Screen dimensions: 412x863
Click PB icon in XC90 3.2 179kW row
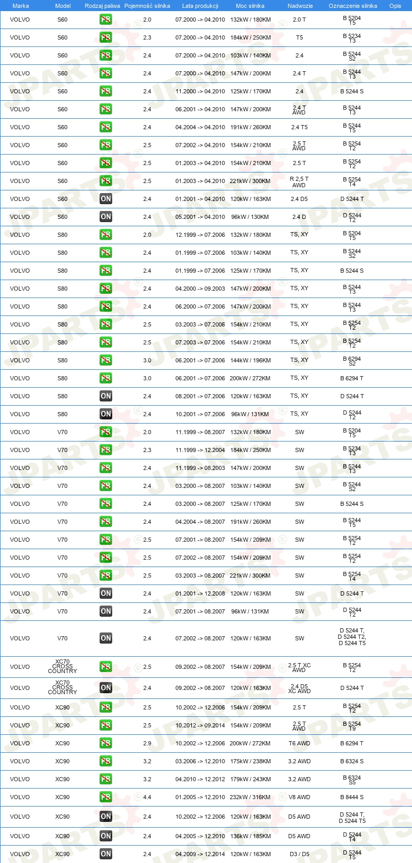coord(105,779)
